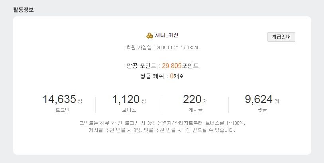Open the 9,624 comments count
This screenshot has height=163, width=324.
pos(259,99)
